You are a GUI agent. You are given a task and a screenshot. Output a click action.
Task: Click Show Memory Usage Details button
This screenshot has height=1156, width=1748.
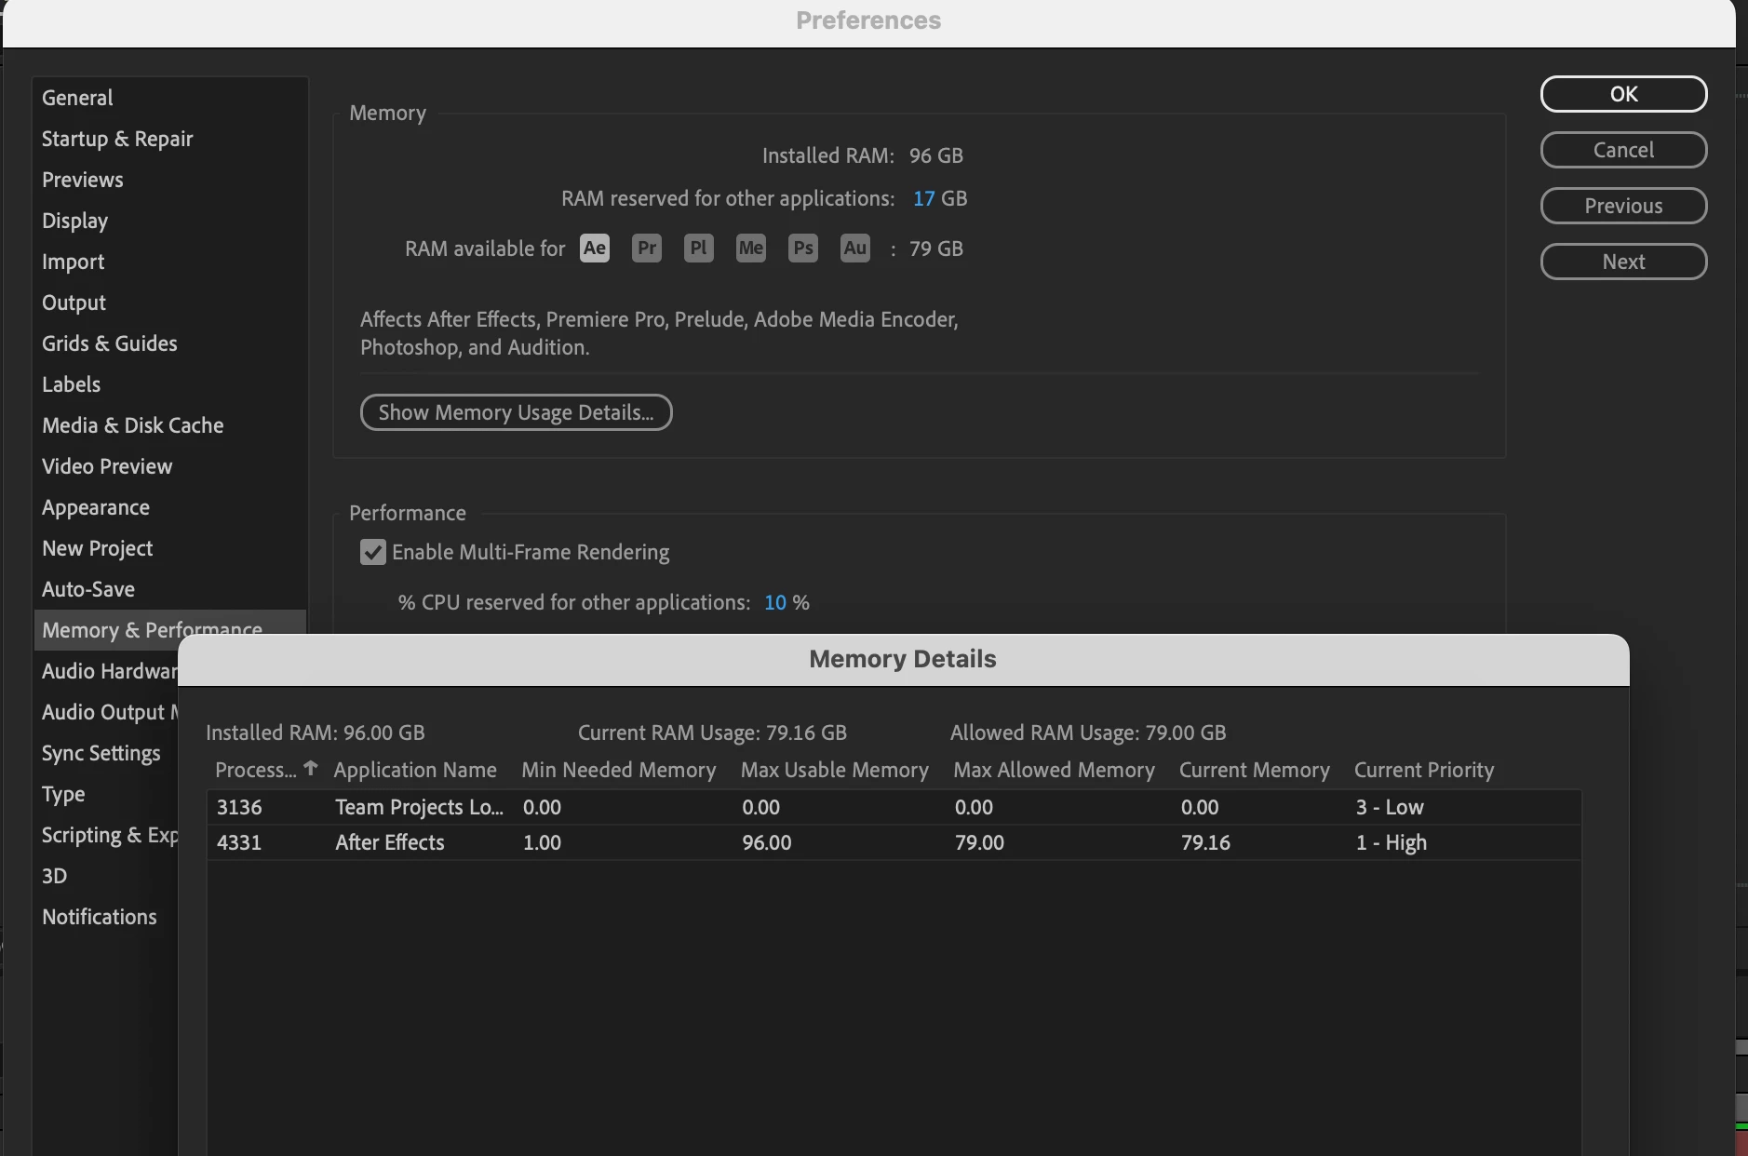516,412
